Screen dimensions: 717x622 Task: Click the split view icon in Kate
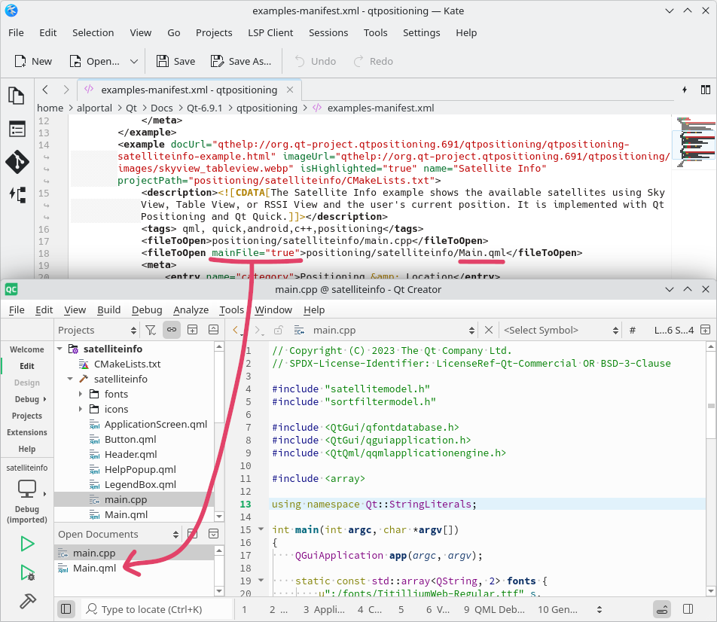[x=706, y=90]
